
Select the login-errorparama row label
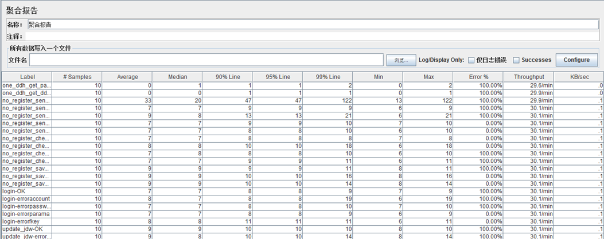coord(27,214)
